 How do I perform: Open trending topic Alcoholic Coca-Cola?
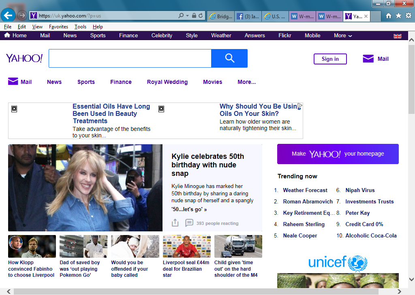[371, 235]
